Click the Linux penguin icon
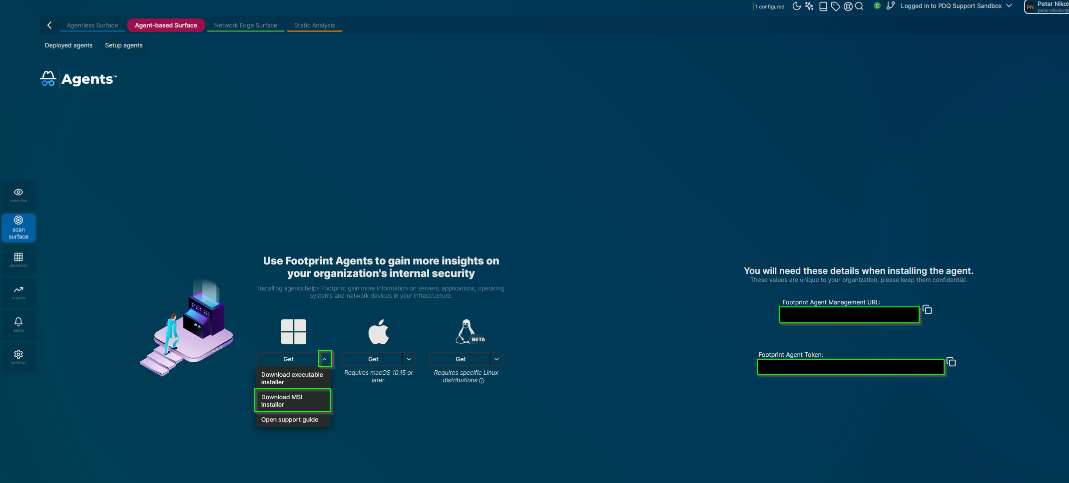The image size is (1069, 483). point(465,332)
